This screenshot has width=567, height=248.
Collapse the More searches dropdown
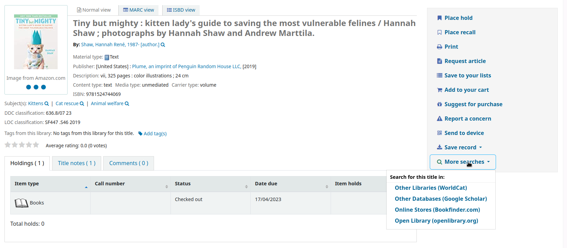(462, 162)
